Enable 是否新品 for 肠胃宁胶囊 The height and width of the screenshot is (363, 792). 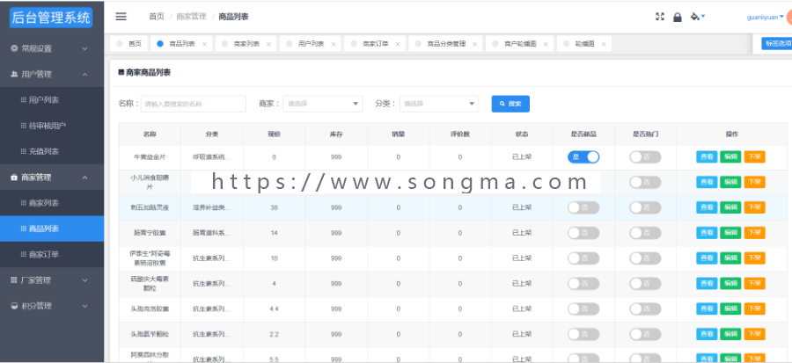tap(583, 233)
